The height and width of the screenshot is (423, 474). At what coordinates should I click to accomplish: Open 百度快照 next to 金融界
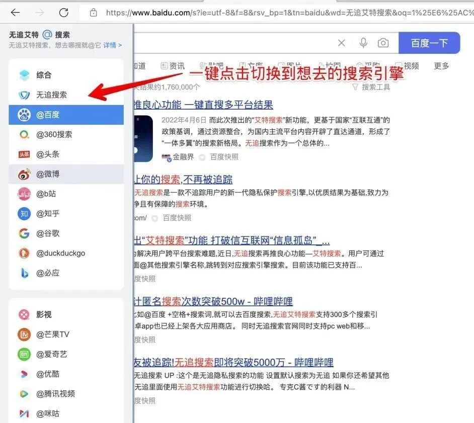(x=224, y=157)
